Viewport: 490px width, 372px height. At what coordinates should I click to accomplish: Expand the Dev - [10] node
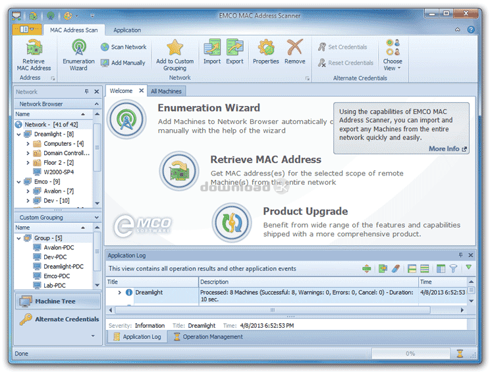[x=28, y=201]
